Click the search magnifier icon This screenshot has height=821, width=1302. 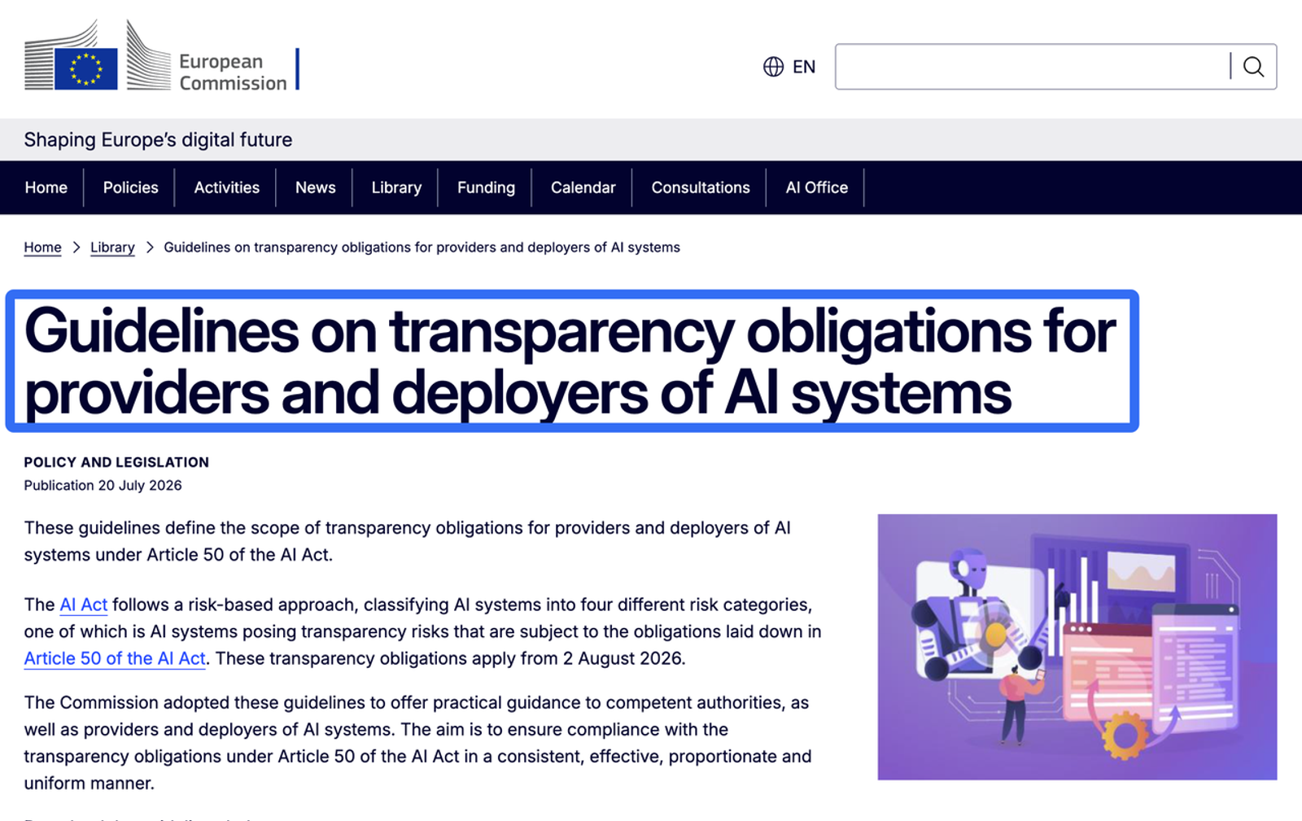(x=1253, y=67)
